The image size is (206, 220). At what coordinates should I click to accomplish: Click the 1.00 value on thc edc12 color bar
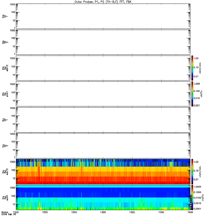point(196,162)
